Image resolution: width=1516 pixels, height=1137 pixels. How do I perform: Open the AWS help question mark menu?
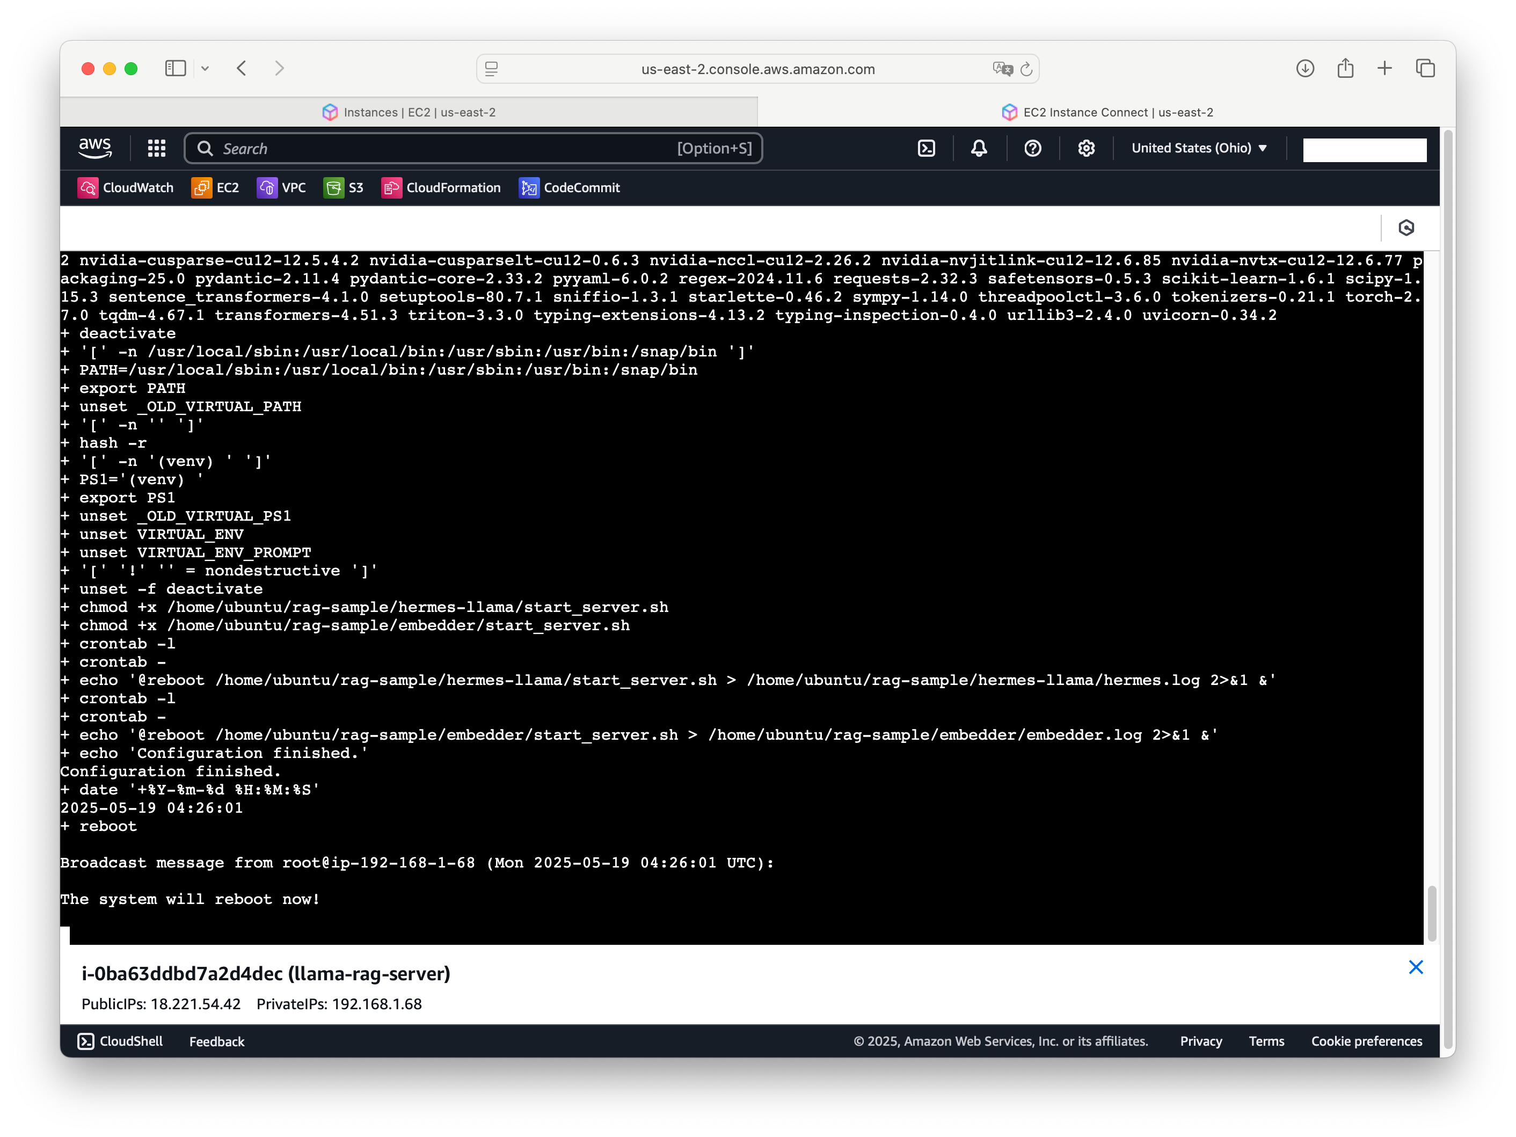[1032, 148]
